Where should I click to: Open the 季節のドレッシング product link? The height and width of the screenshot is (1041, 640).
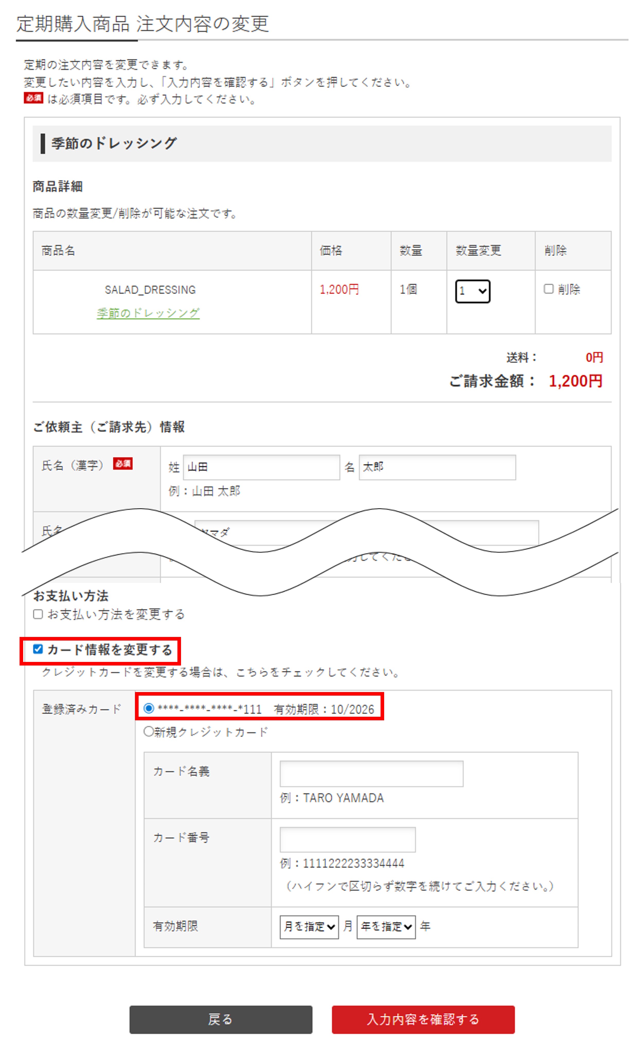(x=148, y=313)
